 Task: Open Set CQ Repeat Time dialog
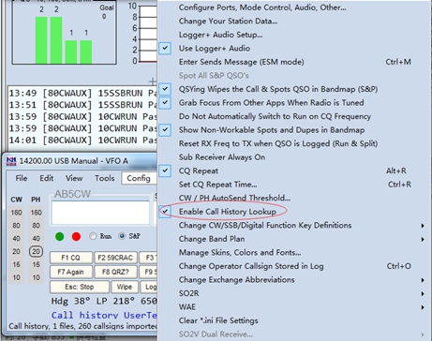click(217, 185)
